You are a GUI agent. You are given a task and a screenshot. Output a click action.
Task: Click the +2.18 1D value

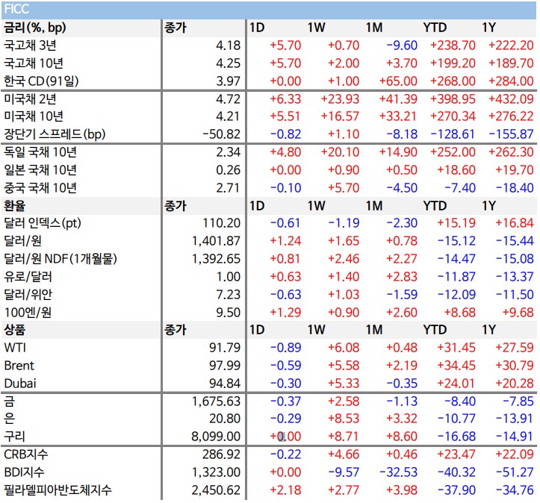click(285, 490)
